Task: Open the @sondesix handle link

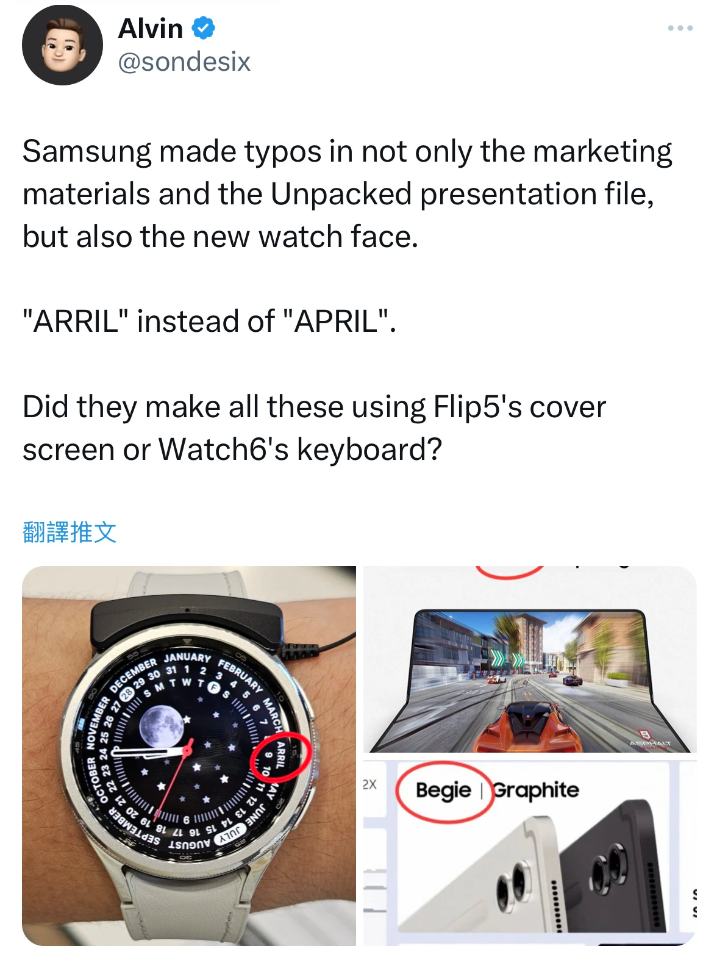Action: click(x=184, y=62)
